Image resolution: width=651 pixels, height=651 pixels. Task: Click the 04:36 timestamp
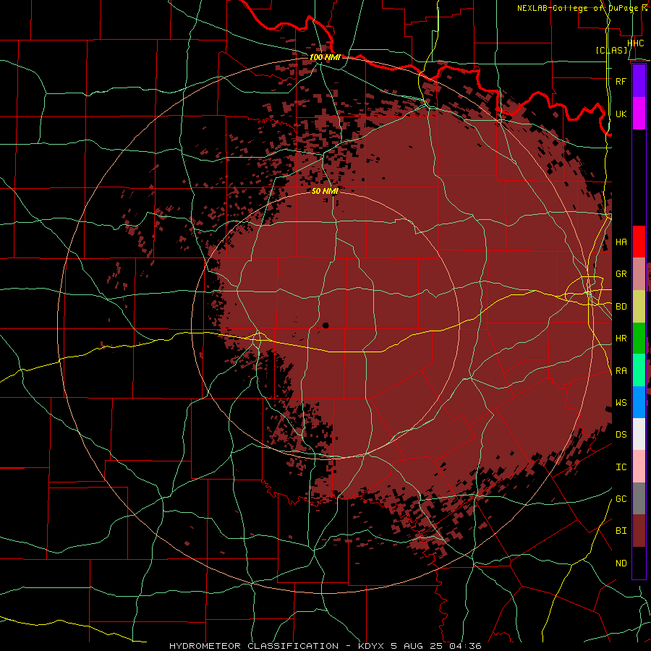pos(465,646)
